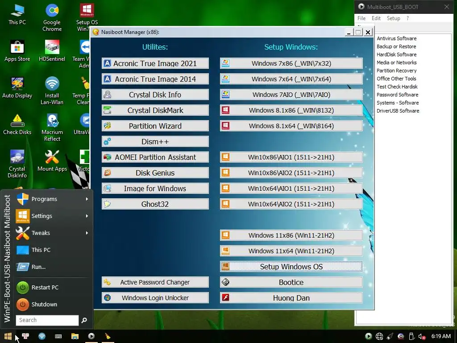Open Crystal Disk Info utility
Screen dimensions: 457x343
pos(155,95)
